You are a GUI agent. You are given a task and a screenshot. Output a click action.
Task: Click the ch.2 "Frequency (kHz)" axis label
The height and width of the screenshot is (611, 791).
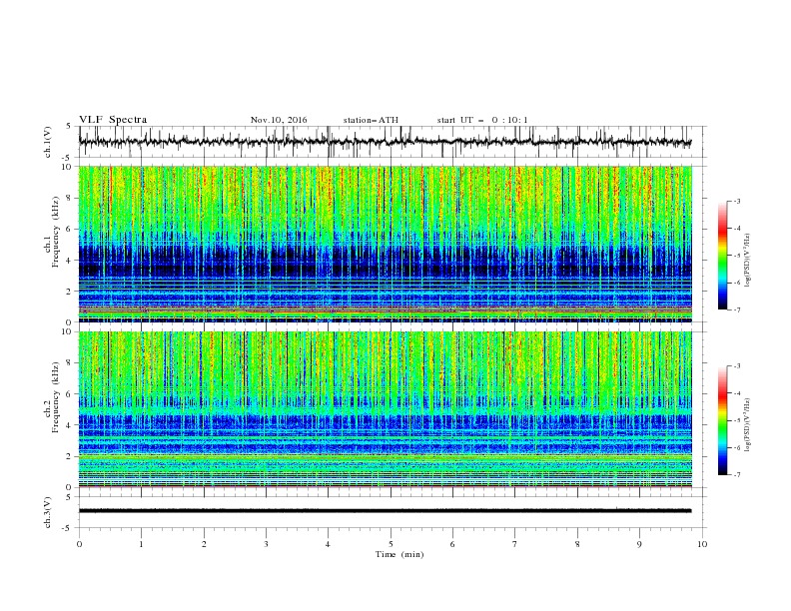pyautogui.click(x=56, y=397)
